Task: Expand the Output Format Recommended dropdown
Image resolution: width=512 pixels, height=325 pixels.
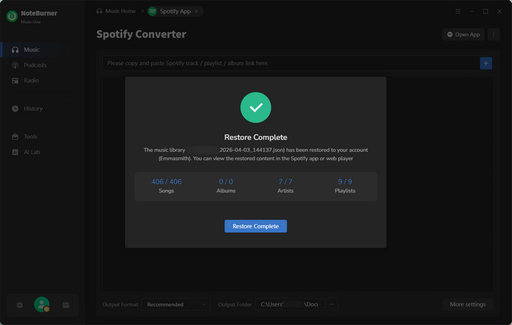Action: pyautogui.click(x=176, y=305)
